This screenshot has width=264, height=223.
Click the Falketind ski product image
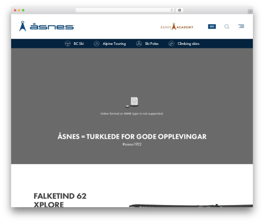click(x=191, y=206)
